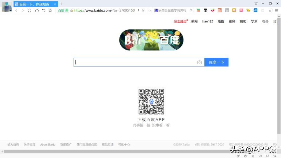This screenshot has height=158, width=281.
Task: Open the trash cleanup icon in status bar
Action: tap(253, 156)
